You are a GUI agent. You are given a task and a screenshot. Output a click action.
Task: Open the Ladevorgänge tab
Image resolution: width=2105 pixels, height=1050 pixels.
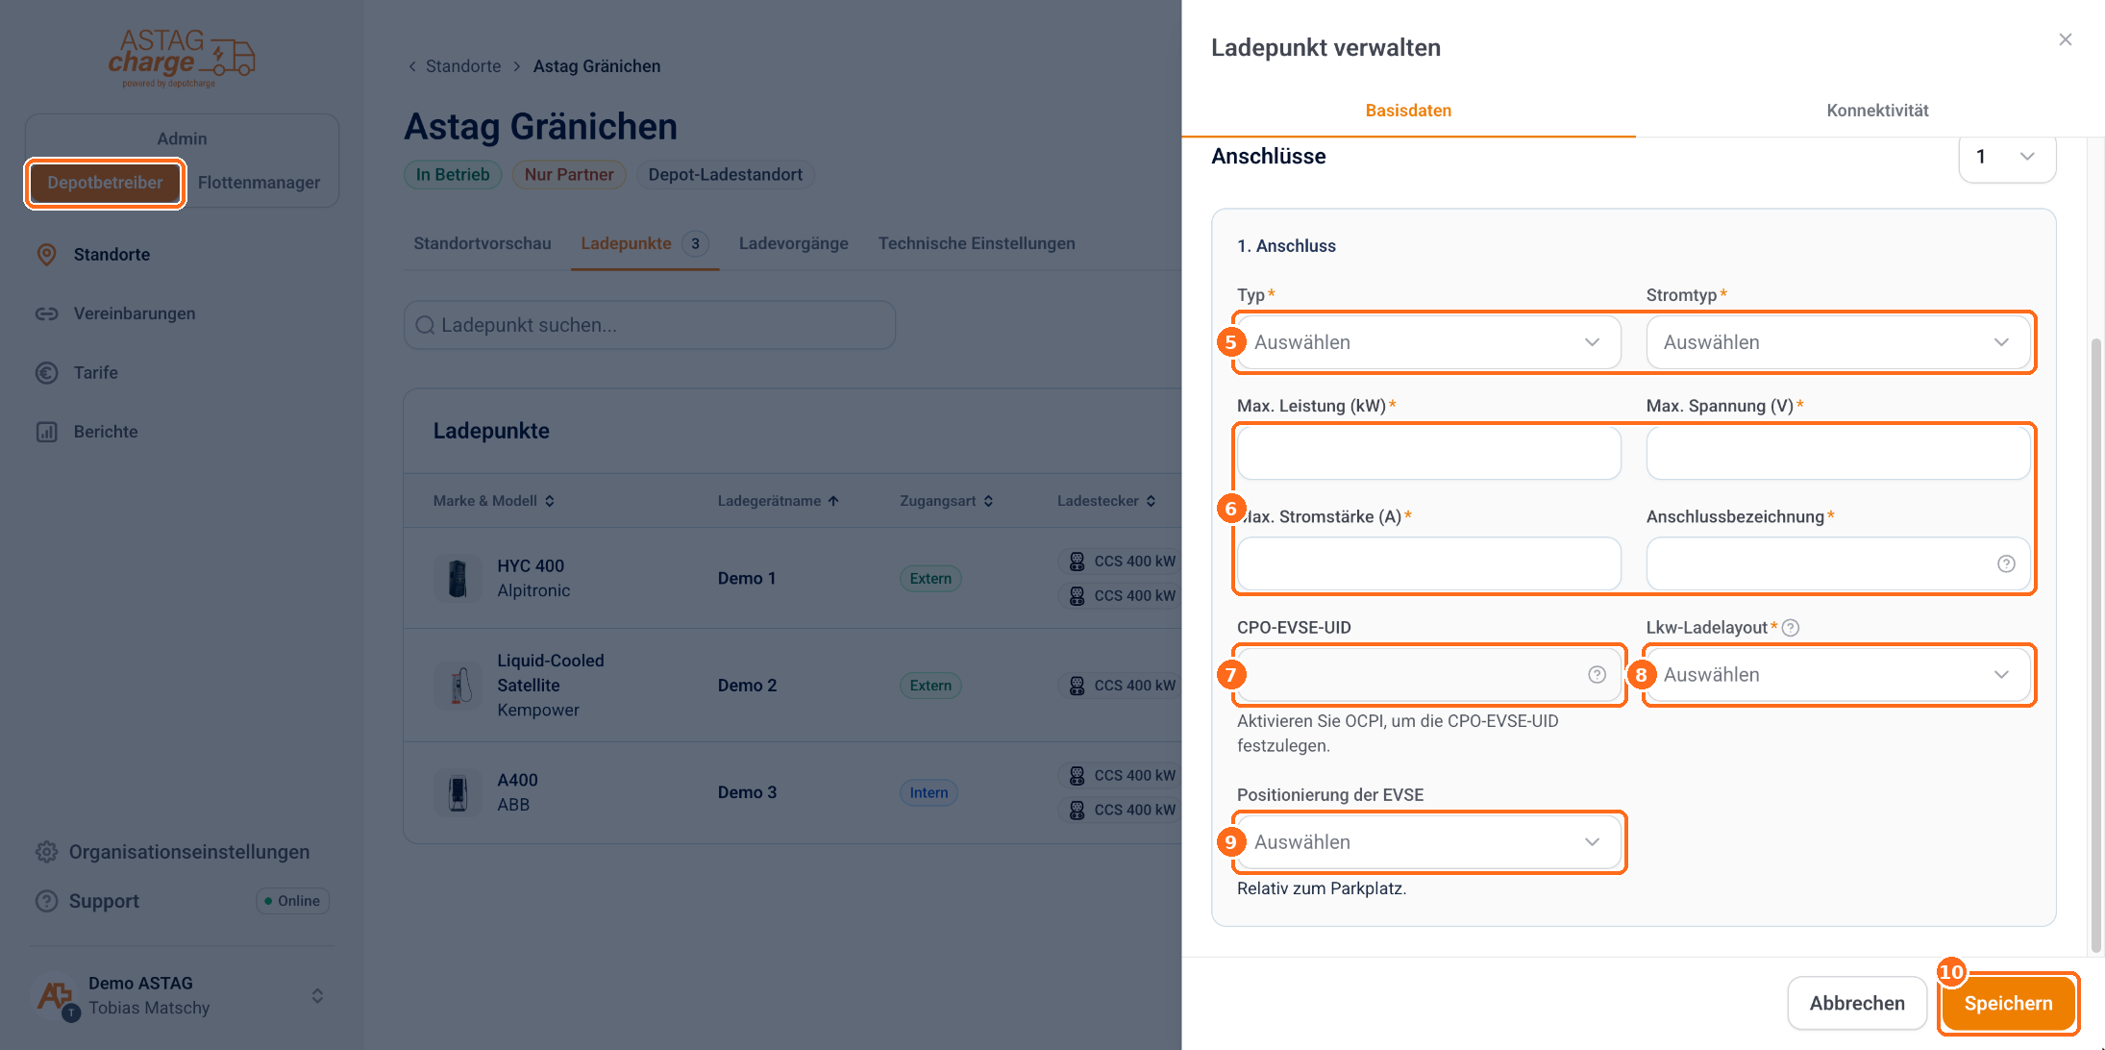coord(793,244)
